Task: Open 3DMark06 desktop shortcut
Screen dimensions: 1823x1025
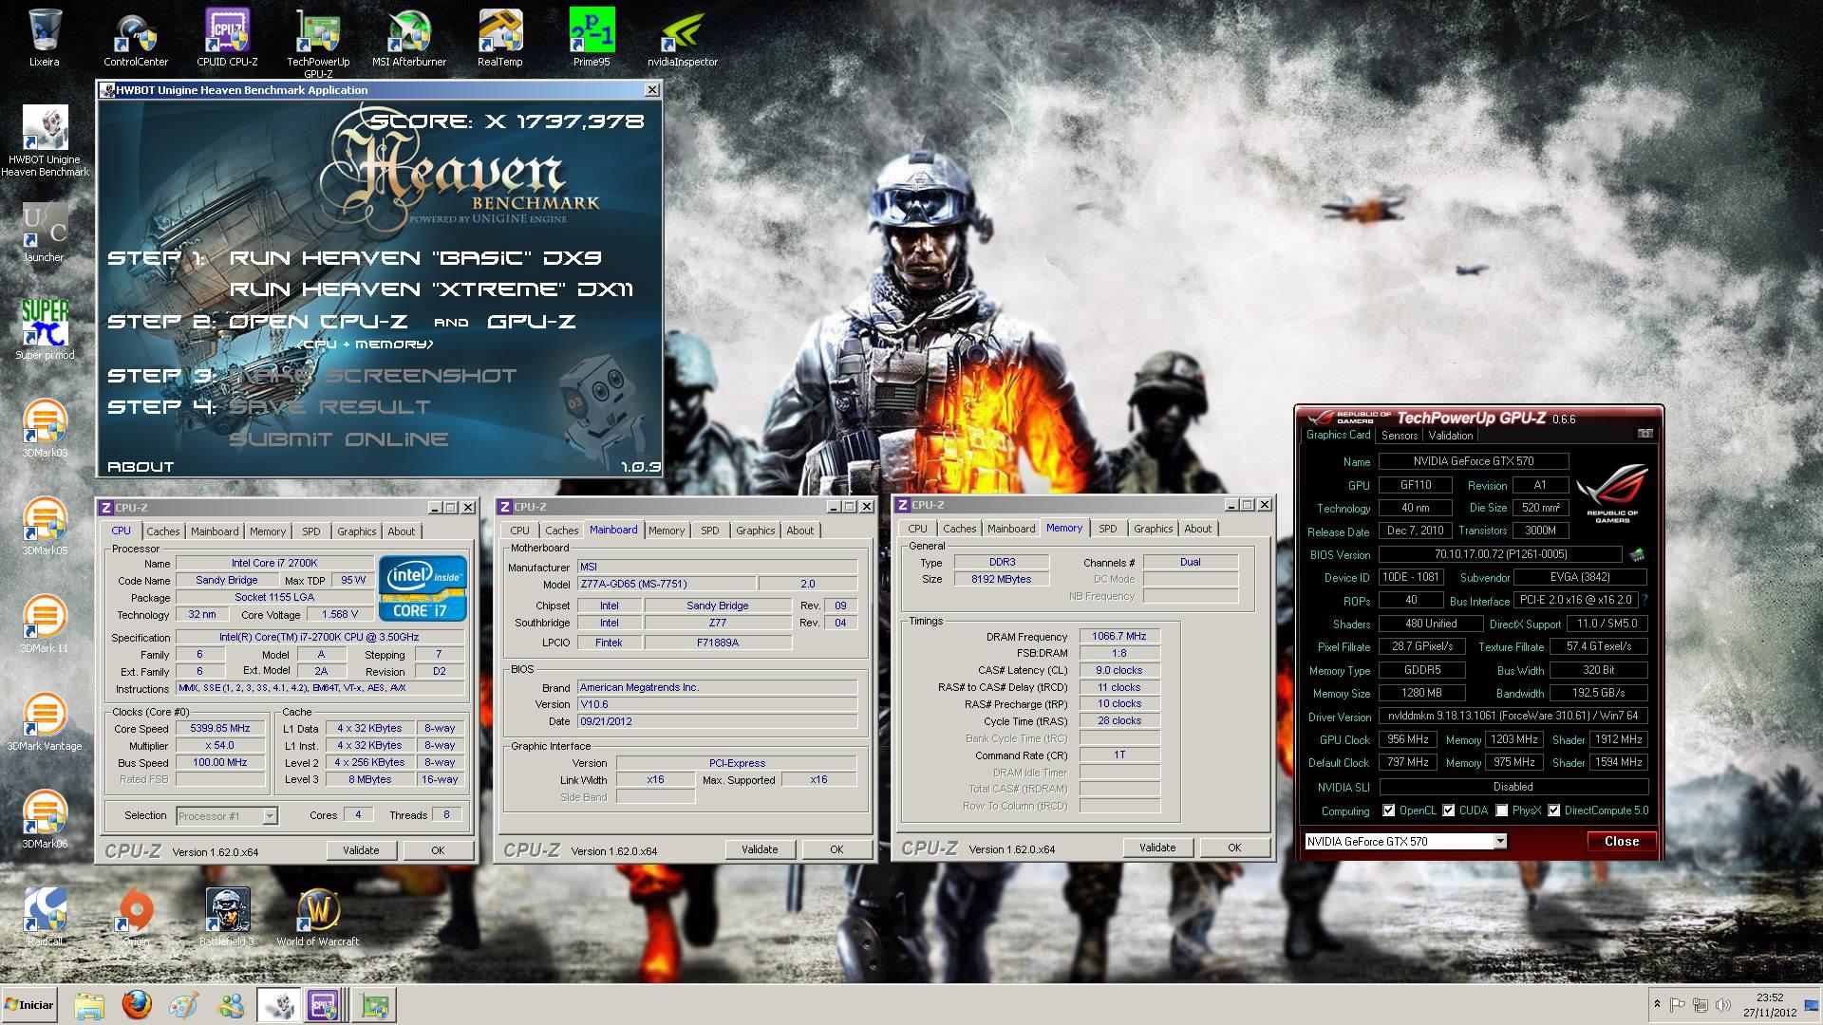Action: click(45, 819)
